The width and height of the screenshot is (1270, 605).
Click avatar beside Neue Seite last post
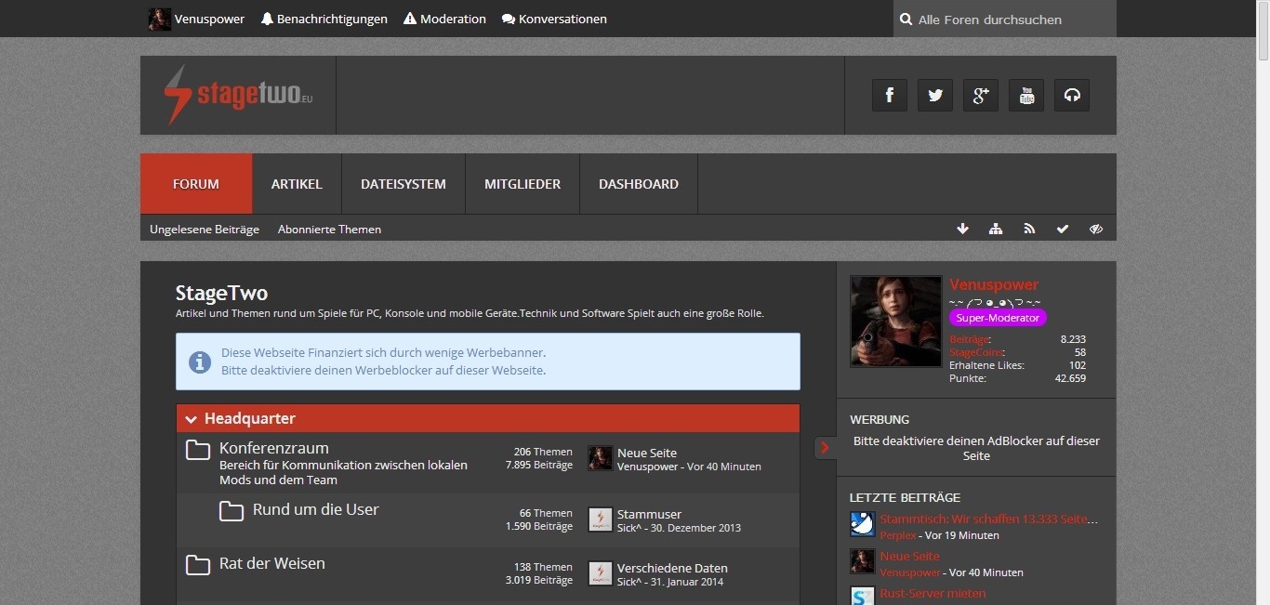(x=601, y=458)
